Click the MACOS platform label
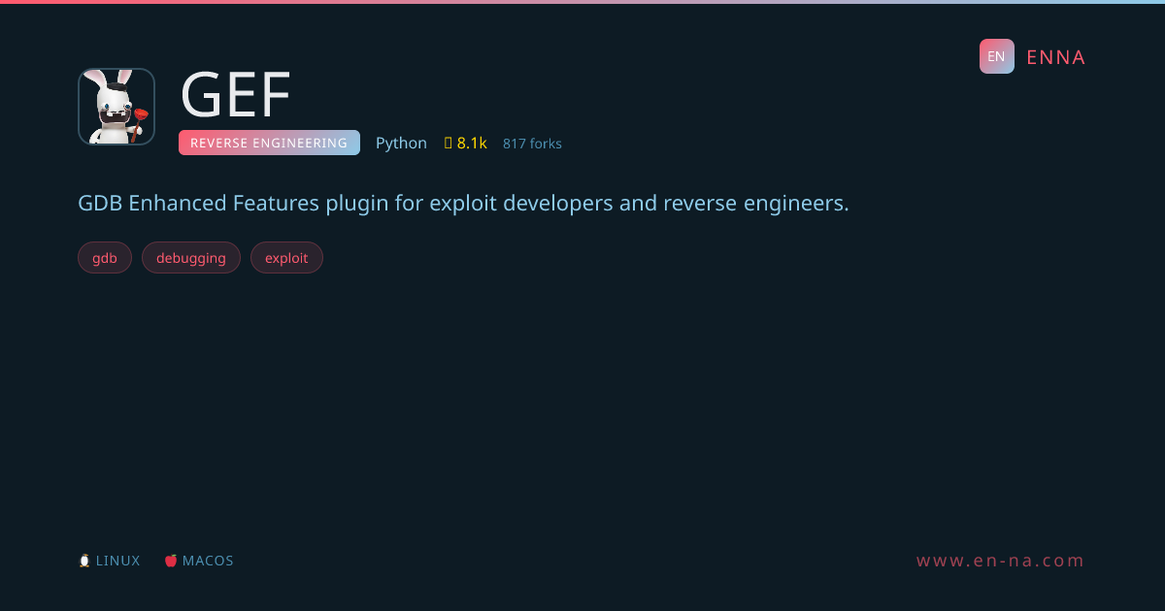Viewport: 1165px width, 611px height. point(208,561)
